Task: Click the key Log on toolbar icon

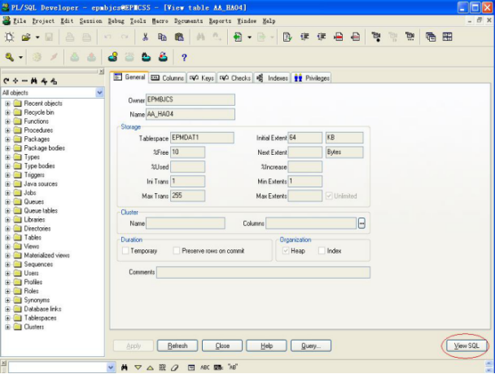Action: [10, 57]
